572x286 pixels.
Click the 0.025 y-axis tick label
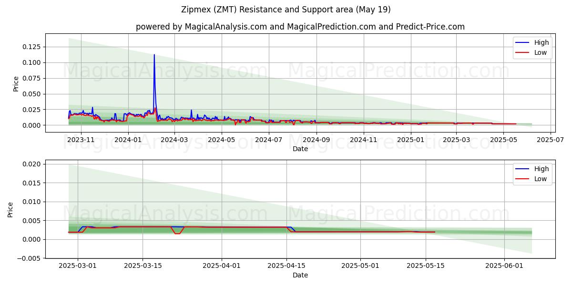32,110
